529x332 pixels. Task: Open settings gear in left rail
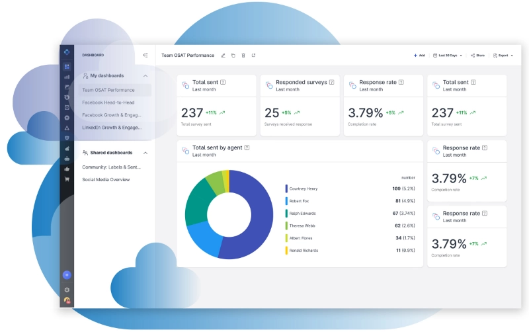(x=67, y=290)
